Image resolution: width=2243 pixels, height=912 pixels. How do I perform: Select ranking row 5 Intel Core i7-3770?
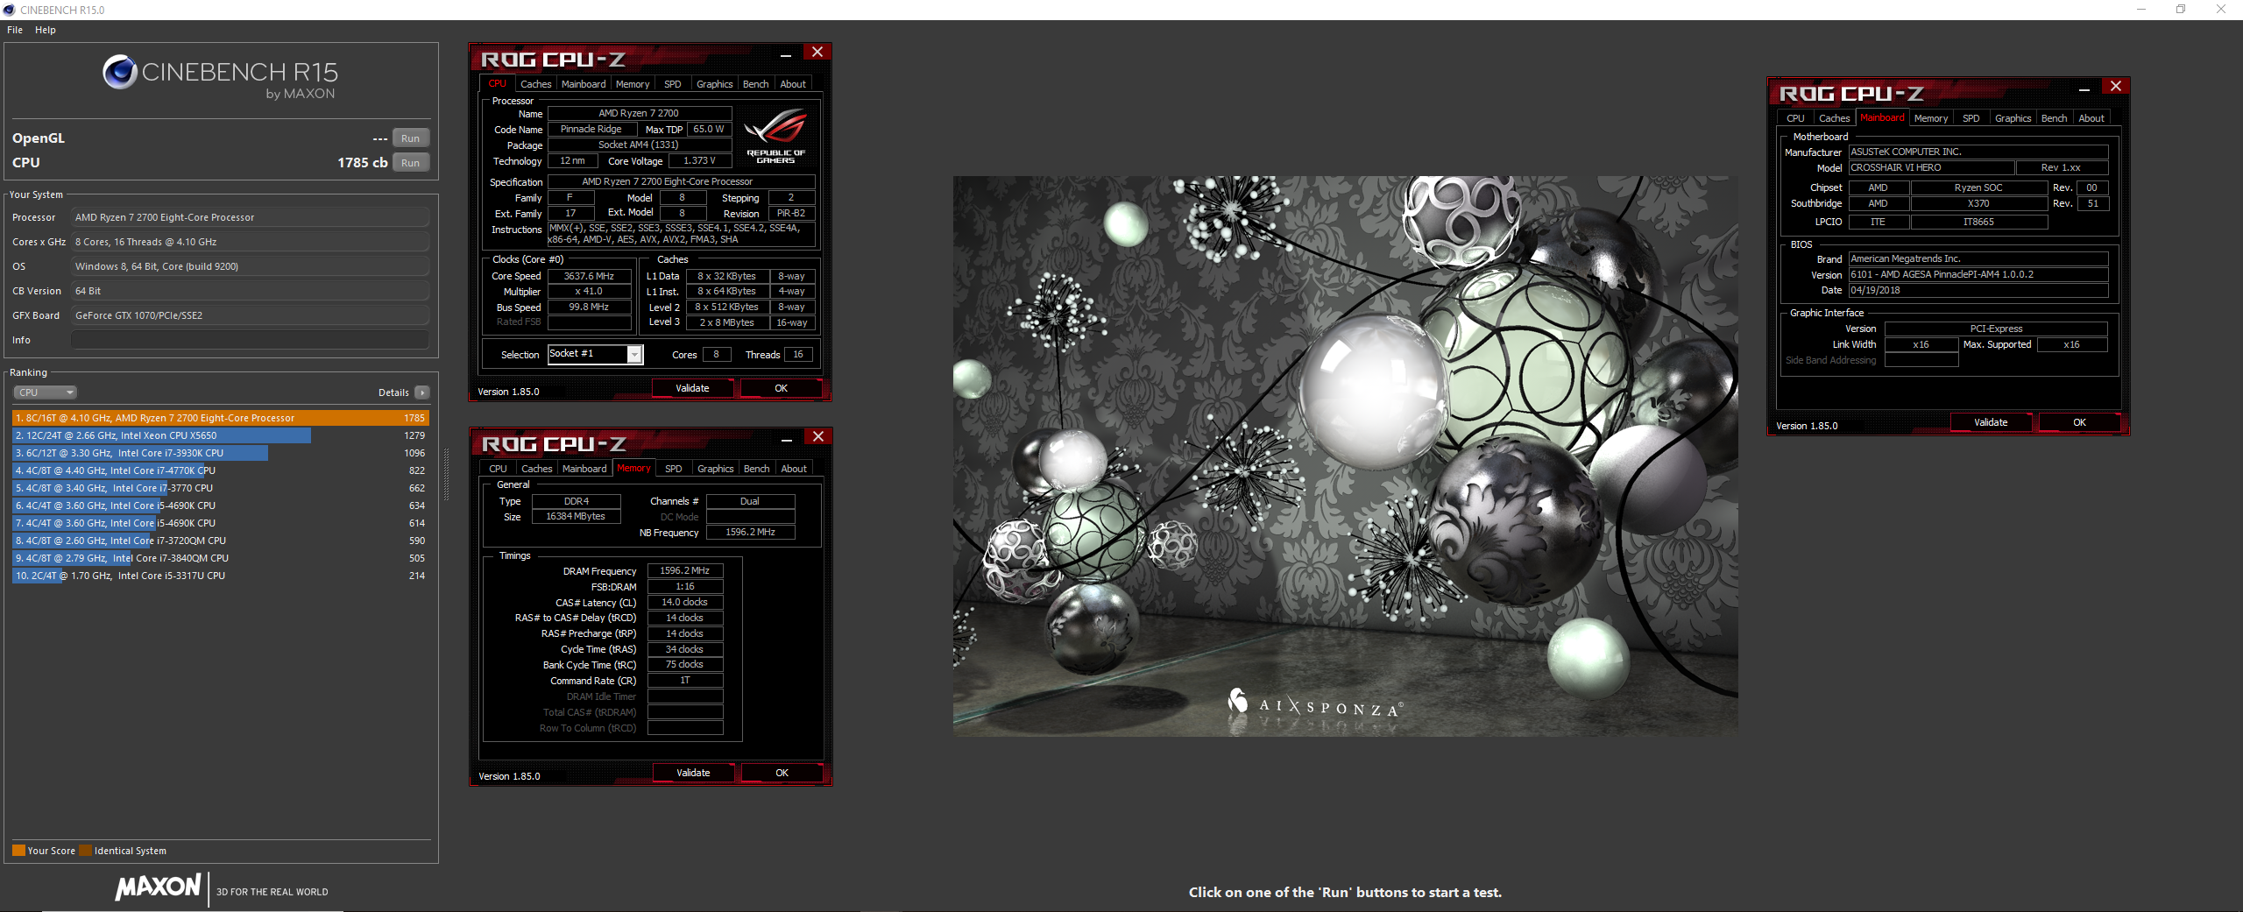(x=221, y=488)
